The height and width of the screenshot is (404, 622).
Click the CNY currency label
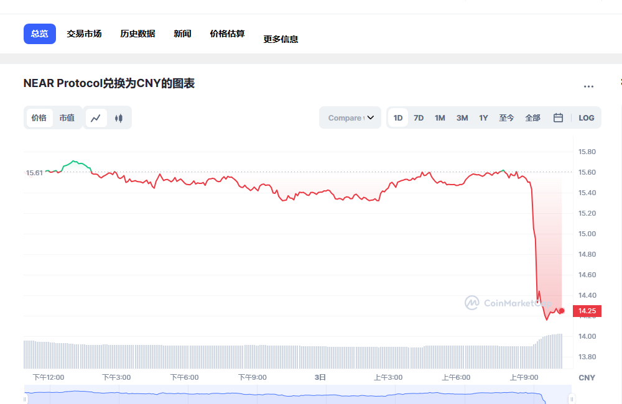[x=587, y=378]
